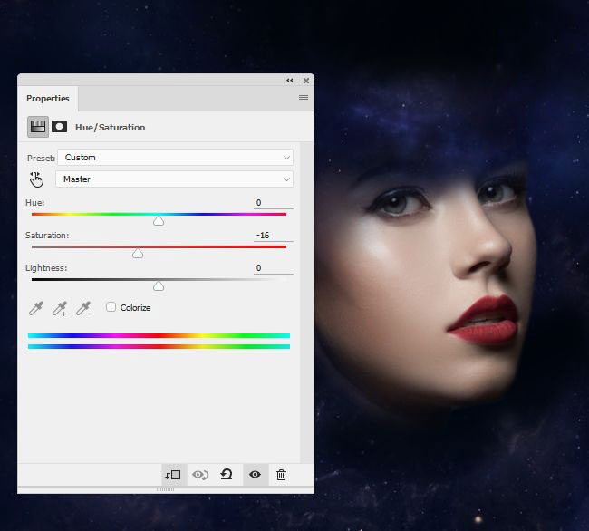589x531 pixels.
Task: Collapse the Properties panel to icons
Action: 290,81
